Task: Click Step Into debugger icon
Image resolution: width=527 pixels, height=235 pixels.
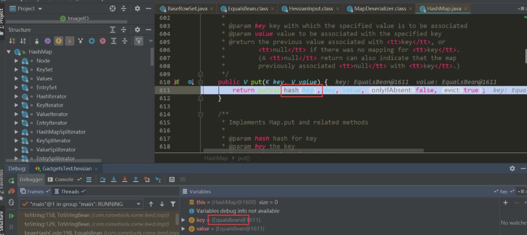Action: coord(114,179)
